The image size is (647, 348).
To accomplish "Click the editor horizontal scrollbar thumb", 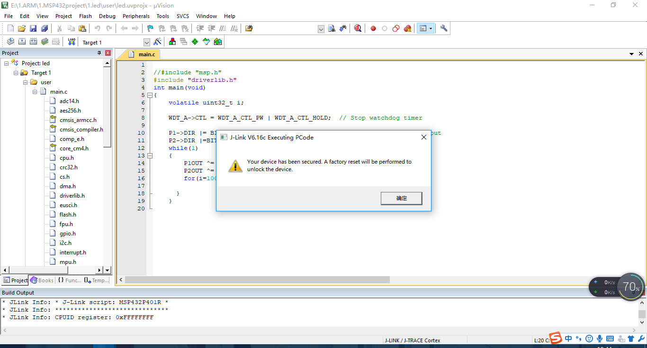I will tap(257, 280).
